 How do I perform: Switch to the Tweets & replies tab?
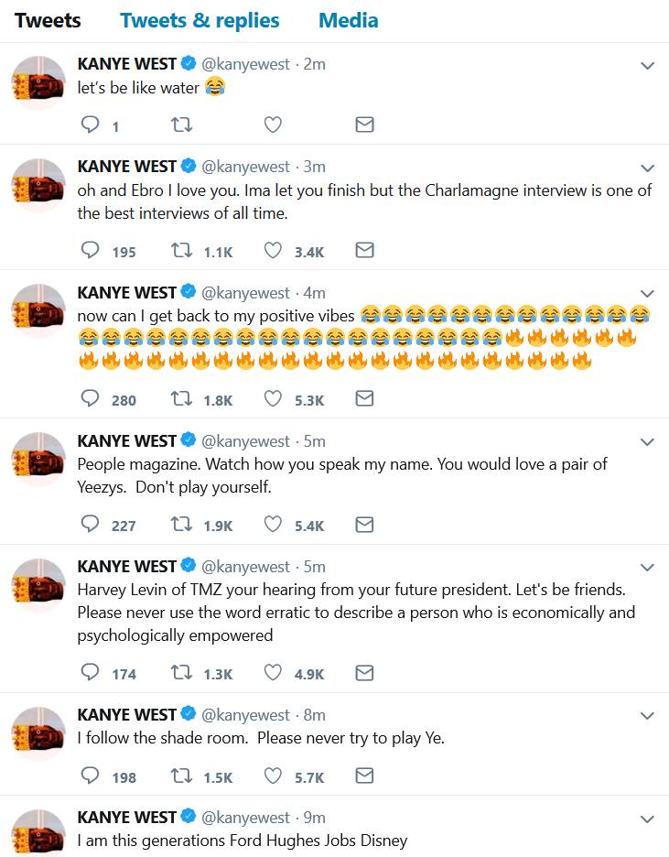click(x=200, y=20)
